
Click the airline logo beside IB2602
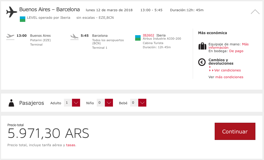click(138, 38)
